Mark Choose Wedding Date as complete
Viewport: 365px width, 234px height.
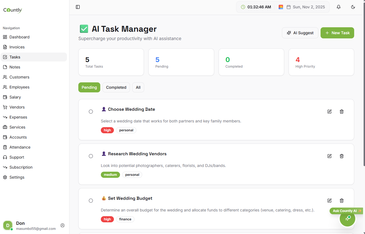tap(91, 112)
